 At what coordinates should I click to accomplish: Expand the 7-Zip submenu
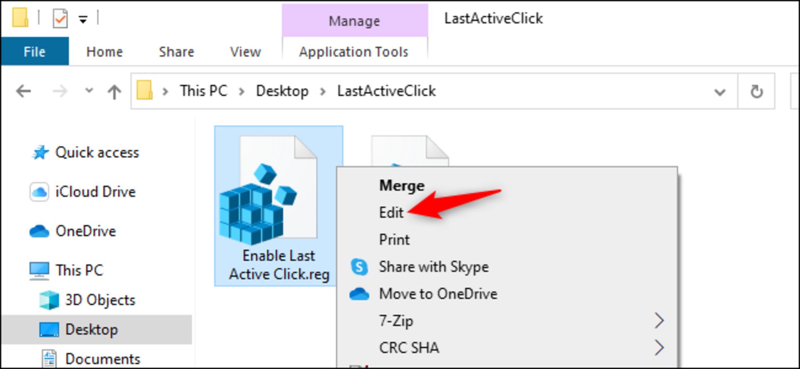pyautogui.click(x=659, y=321)
